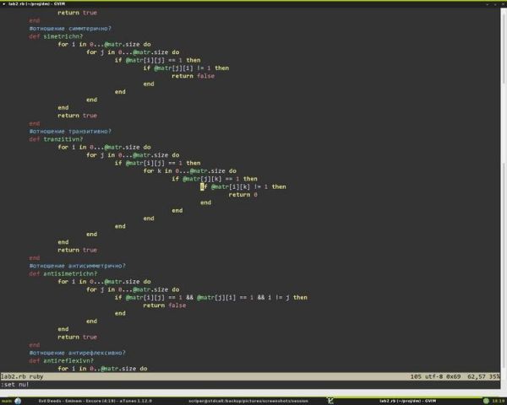
Task: Click the comment '#отношение антирефлексивно?'
Action: coord(77,353)
